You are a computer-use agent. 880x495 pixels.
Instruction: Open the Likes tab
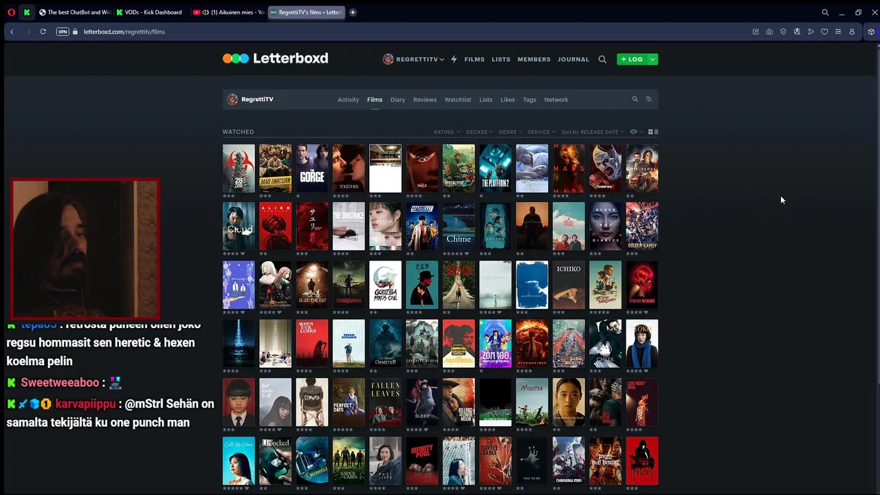point(507,100)
